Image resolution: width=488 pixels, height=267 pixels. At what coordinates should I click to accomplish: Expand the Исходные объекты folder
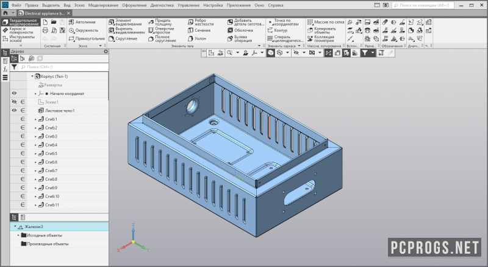coord(18,235)
